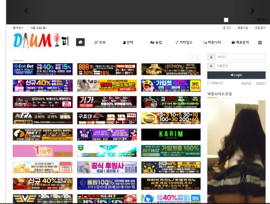Screen dimensions: 270x204
Task: Tick the white checkbox in dark top bar
Action: tap(226, 20)
